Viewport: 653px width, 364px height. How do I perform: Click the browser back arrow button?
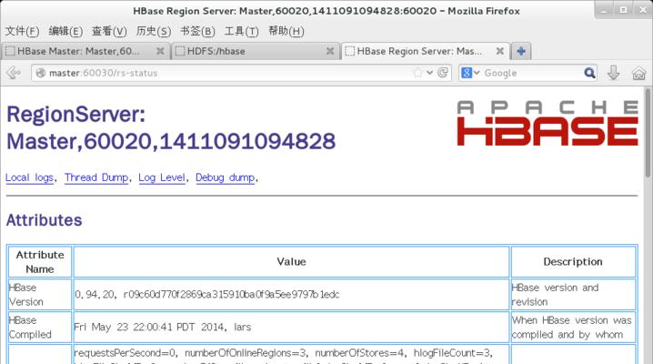tap(14, 73)
